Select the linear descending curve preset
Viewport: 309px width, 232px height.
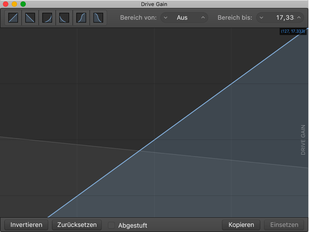(x=30, y=17)
